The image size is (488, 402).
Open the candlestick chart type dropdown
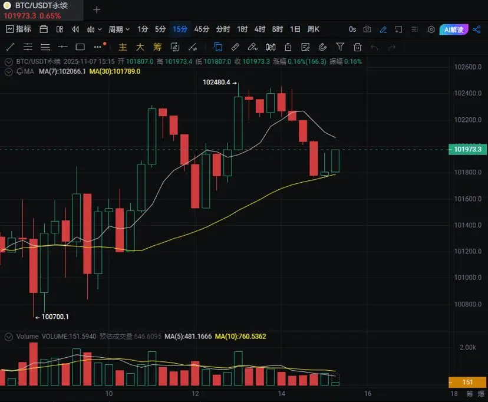pyautogui.click(x=94, y=29)
